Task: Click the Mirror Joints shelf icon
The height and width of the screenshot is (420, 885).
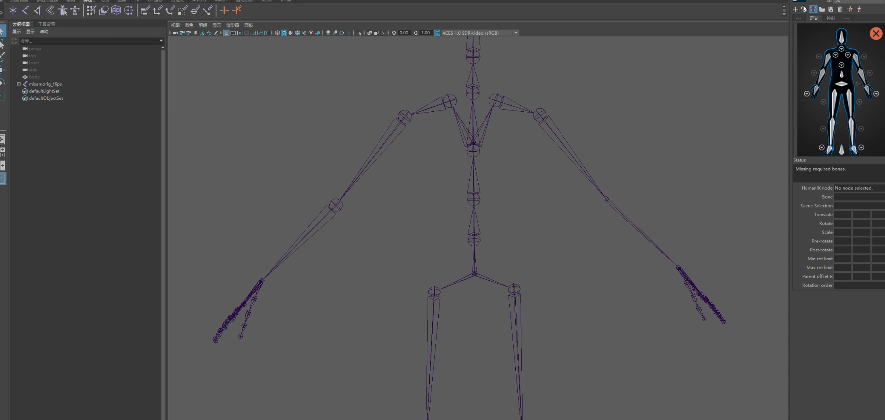Action: [x=38, y=10]
